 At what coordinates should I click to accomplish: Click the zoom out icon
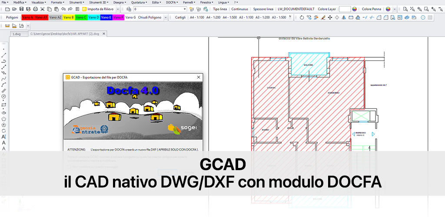click(440, 9)
